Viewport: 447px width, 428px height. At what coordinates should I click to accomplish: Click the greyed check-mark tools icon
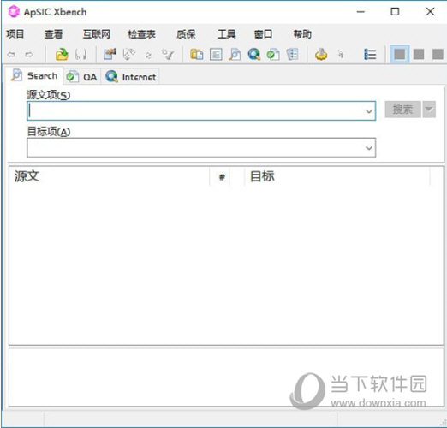[168, 54]
